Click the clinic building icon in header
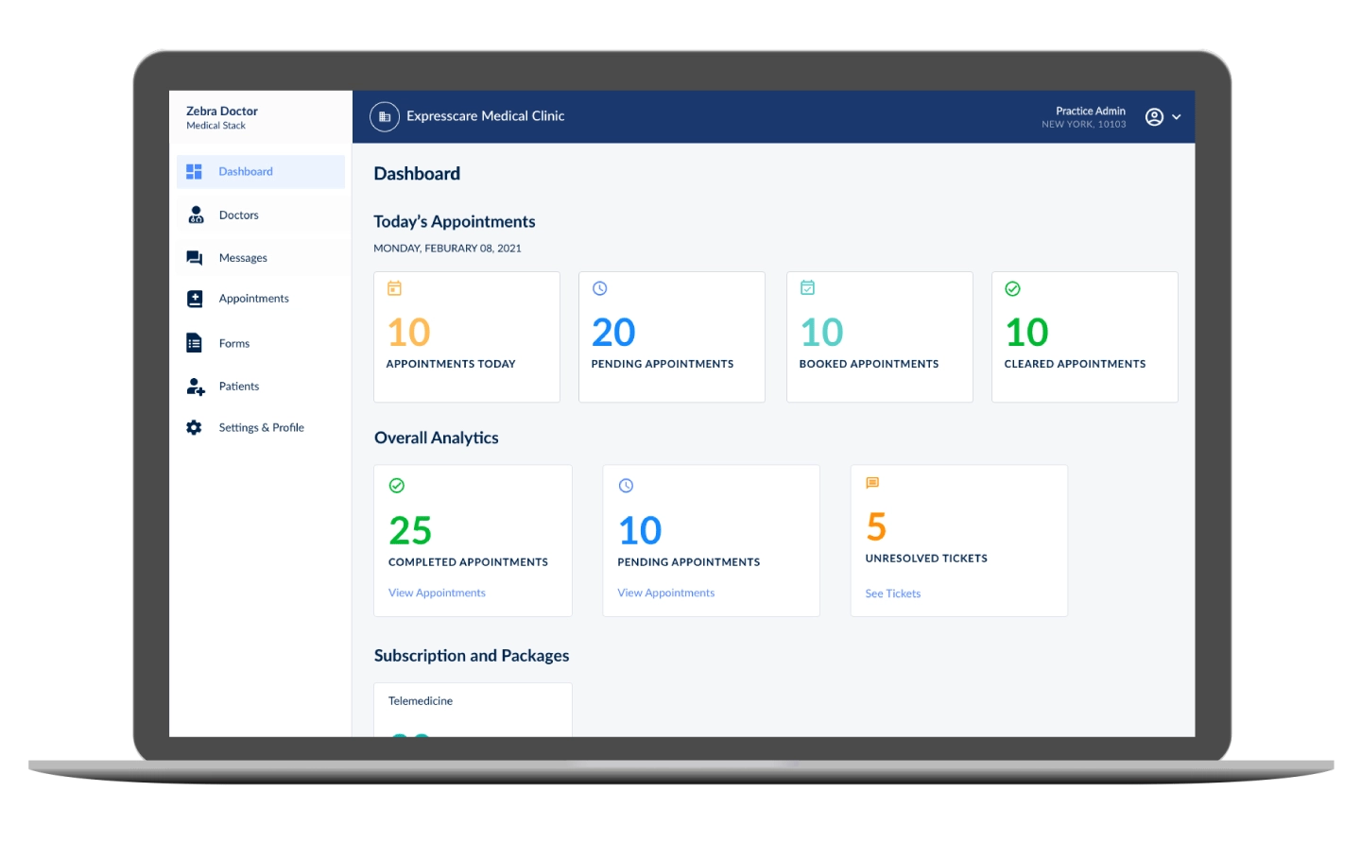The height and width of the screenshot is (860, 1361). tap(384, 116)
